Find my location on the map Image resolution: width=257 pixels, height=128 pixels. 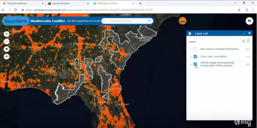(x=7, y=57)
